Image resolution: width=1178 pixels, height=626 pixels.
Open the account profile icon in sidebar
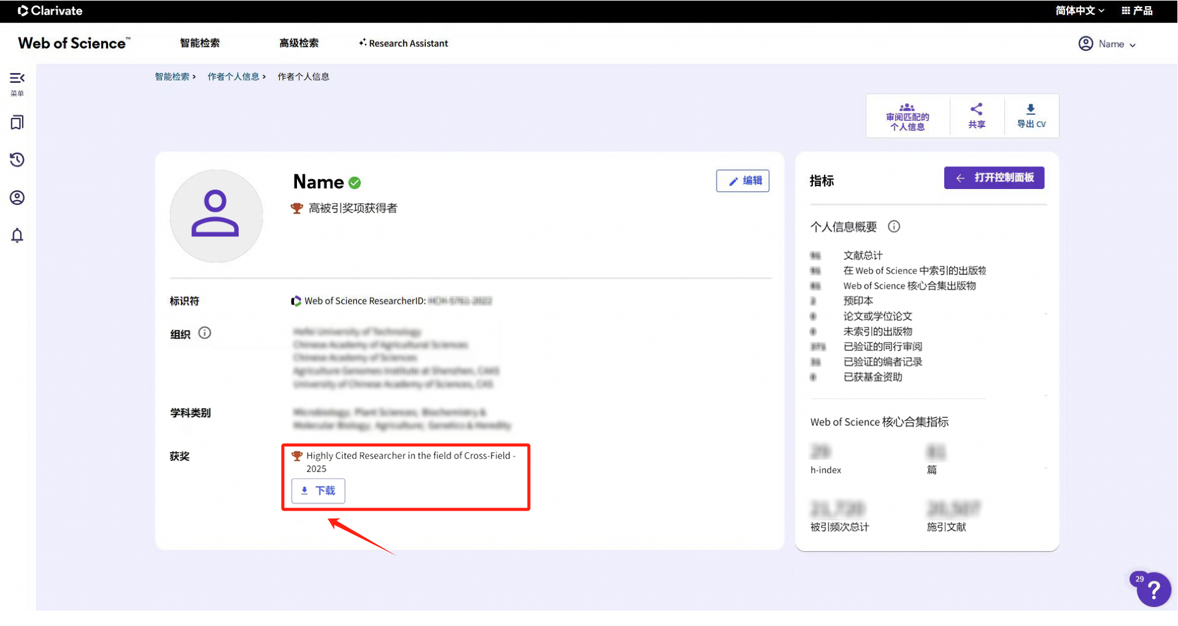point(17,198)
